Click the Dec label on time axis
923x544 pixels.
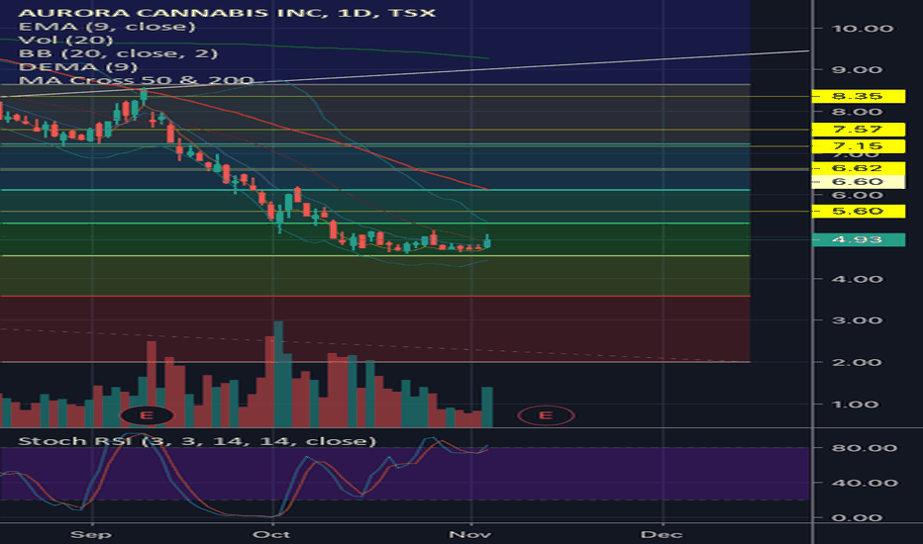pos(663,534)
